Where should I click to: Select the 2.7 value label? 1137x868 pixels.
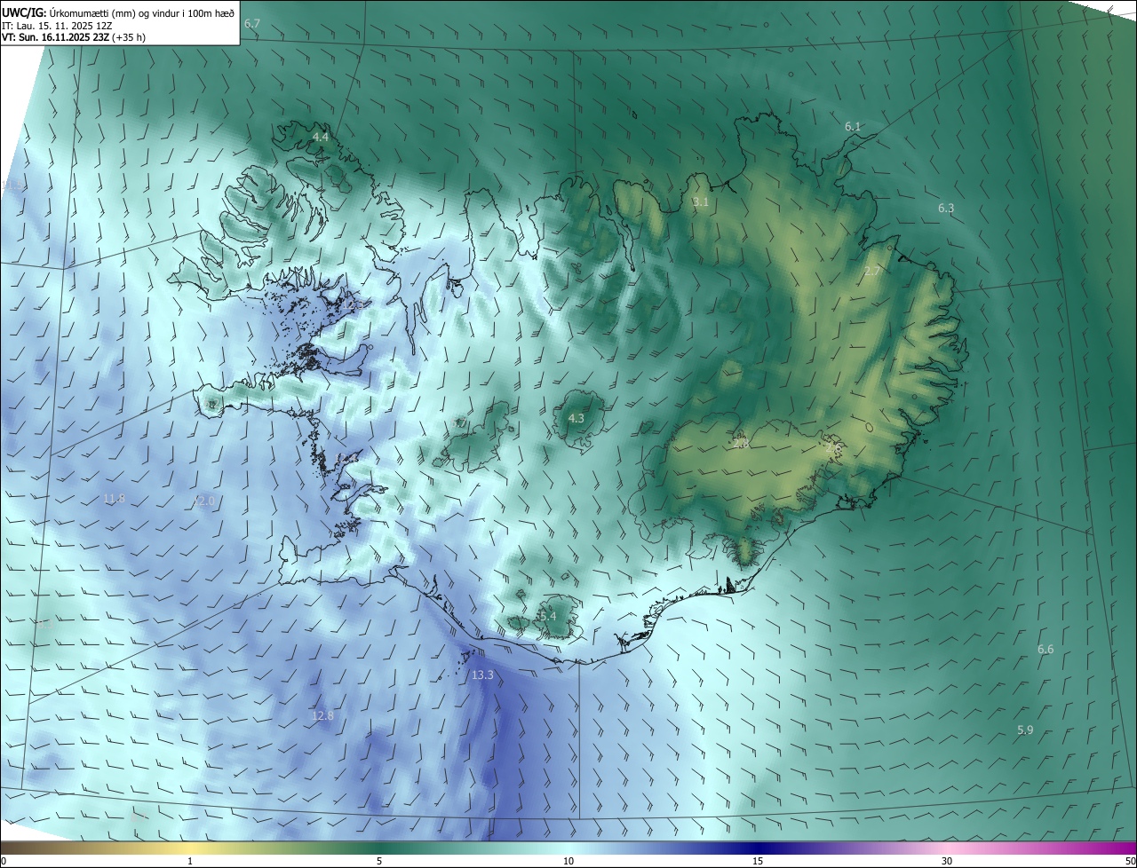click(x=872, y=272)
